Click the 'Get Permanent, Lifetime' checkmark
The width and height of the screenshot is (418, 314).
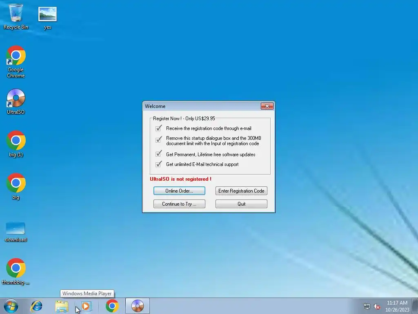tap(159, 154)
